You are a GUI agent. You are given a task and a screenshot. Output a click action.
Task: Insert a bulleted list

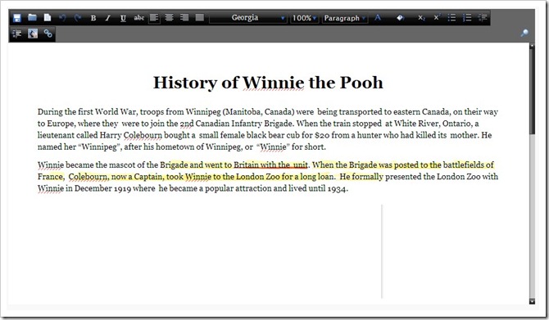pos(451,17)
